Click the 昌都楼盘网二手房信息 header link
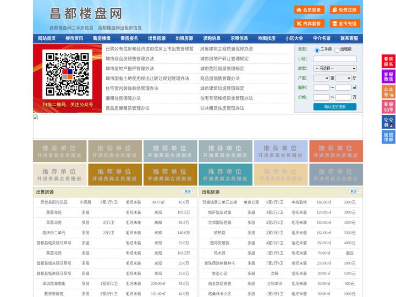 (x=71, y=28)
